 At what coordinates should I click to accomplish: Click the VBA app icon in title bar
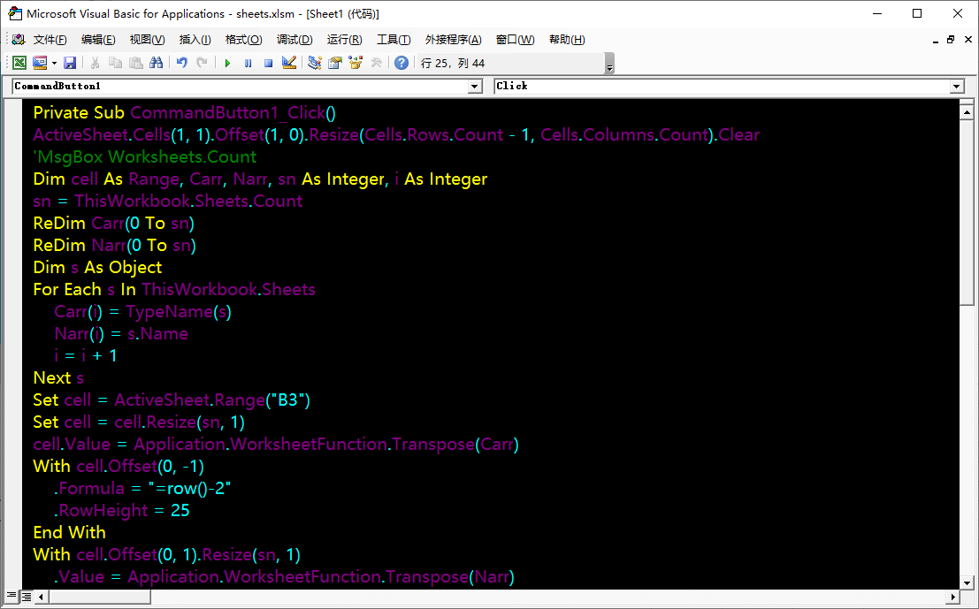15,14
